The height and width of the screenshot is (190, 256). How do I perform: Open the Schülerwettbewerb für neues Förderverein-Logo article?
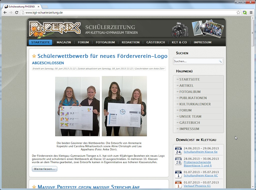tap(102, 56)
